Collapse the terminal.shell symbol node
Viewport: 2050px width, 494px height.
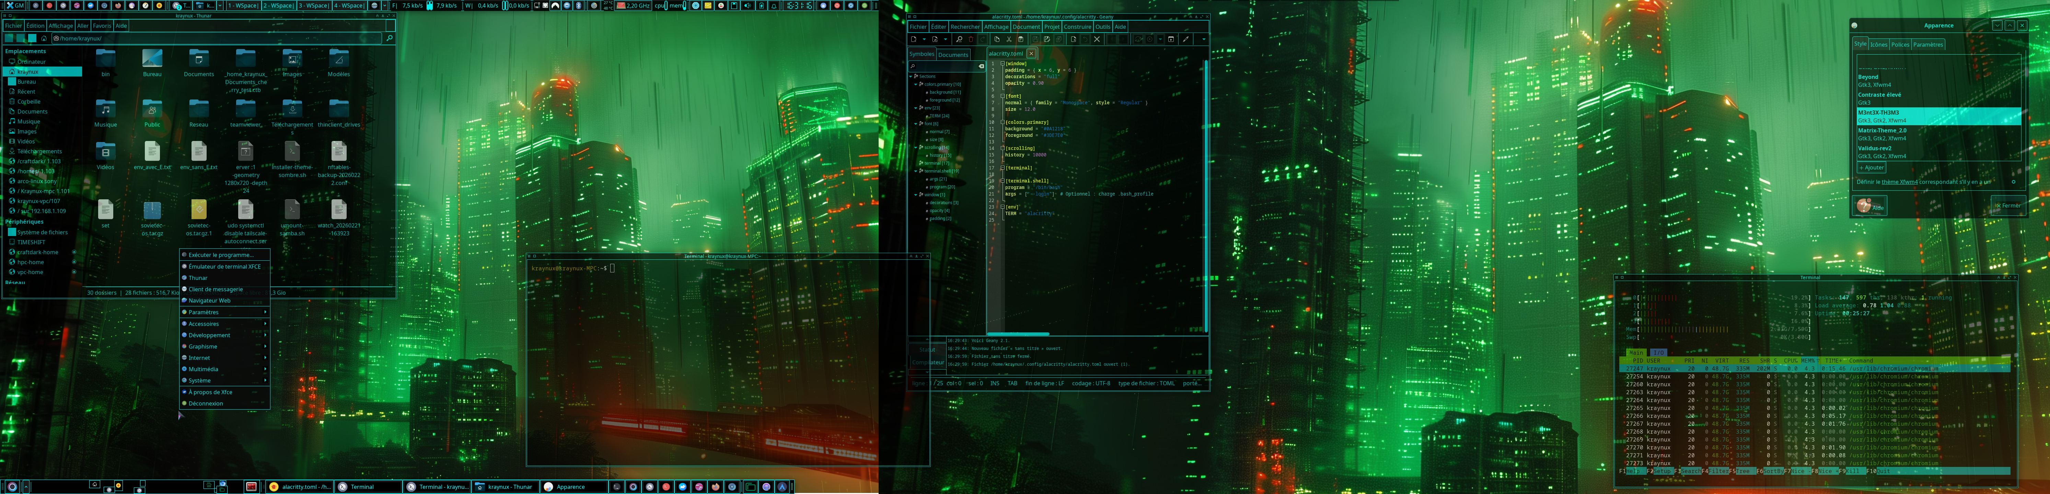(x=916, y=171)
